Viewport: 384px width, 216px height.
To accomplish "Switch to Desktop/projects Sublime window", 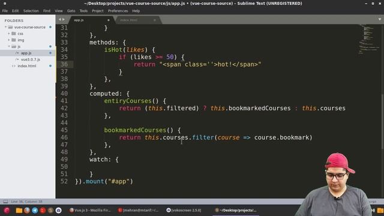I will pyautogui.click(x=236, y=210).
